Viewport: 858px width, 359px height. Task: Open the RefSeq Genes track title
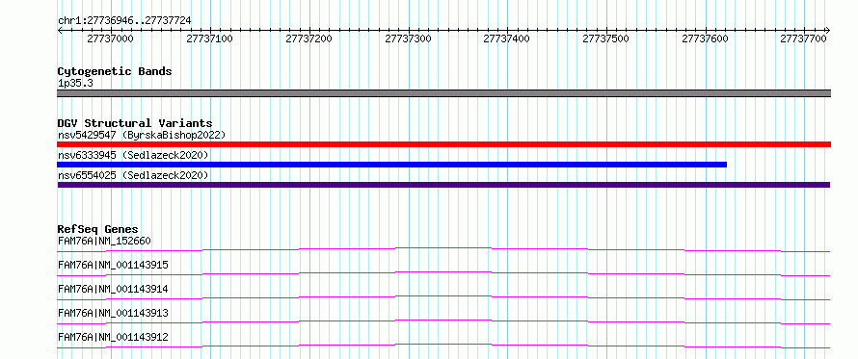pyautogui.click(x=98, y=229)
